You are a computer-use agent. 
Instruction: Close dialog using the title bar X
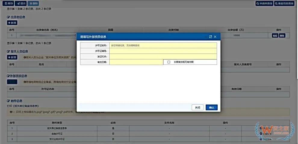pyautogui.click(x=215, y=37)
